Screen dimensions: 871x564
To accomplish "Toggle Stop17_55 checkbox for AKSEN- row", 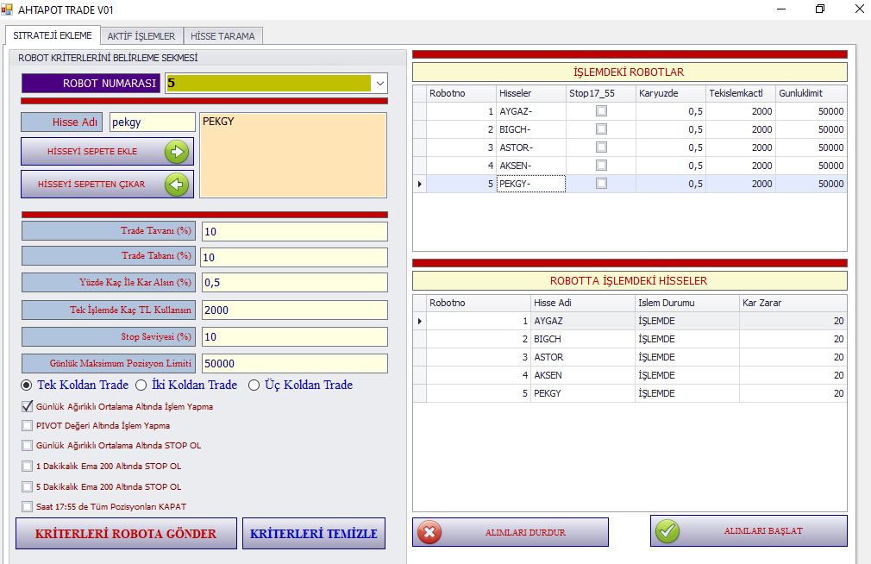I will tap(601, 165).
